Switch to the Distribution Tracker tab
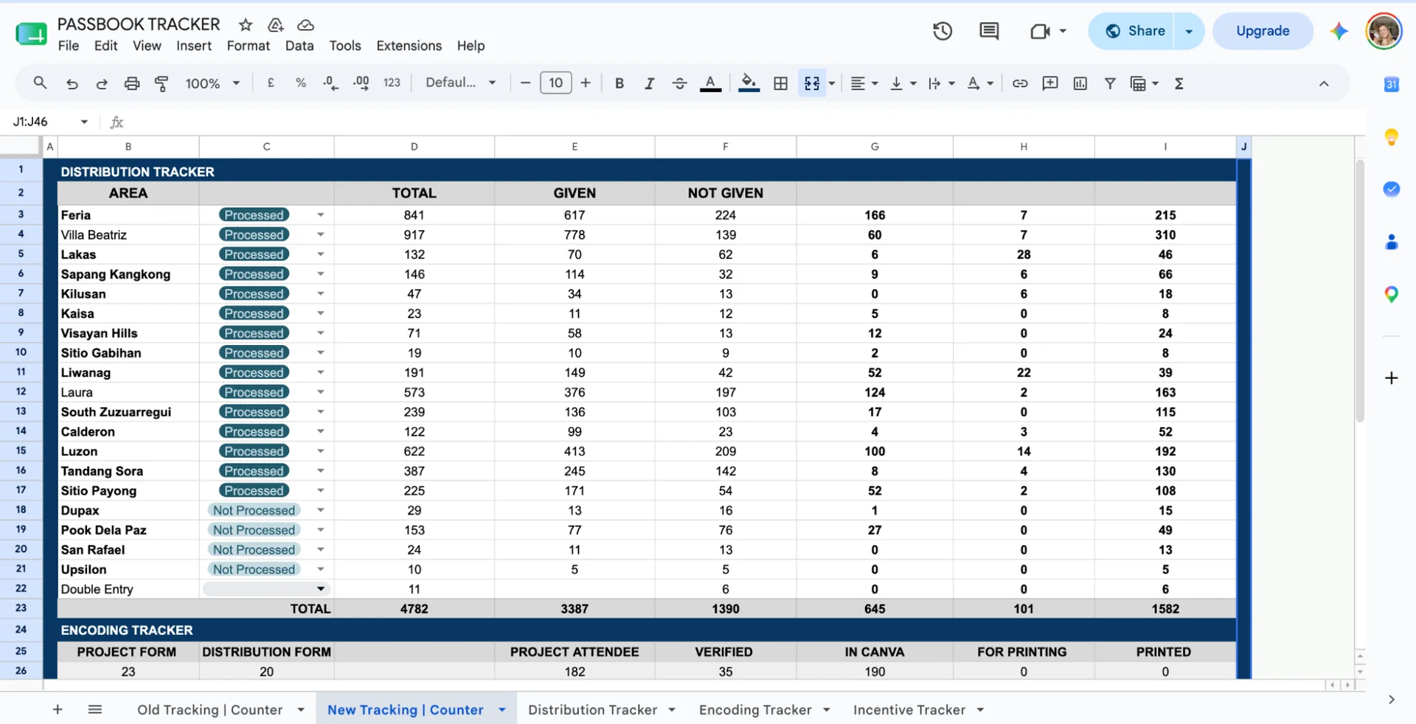Screen dimensions: 1416x724 (592, 709)
